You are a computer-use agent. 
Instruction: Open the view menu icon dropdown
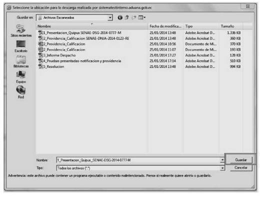click(x=142, y=17)
